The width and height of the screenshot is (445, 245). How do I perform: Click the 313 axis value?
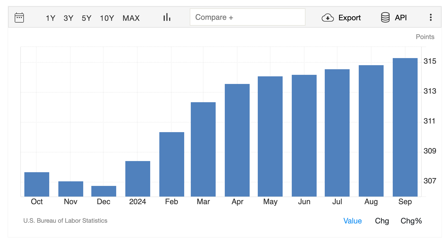(430, 91)
